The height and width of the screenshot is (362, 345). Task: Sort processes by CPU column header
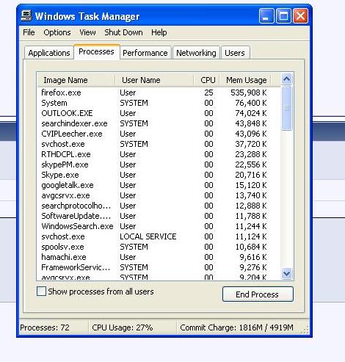[x=207, y=80]
